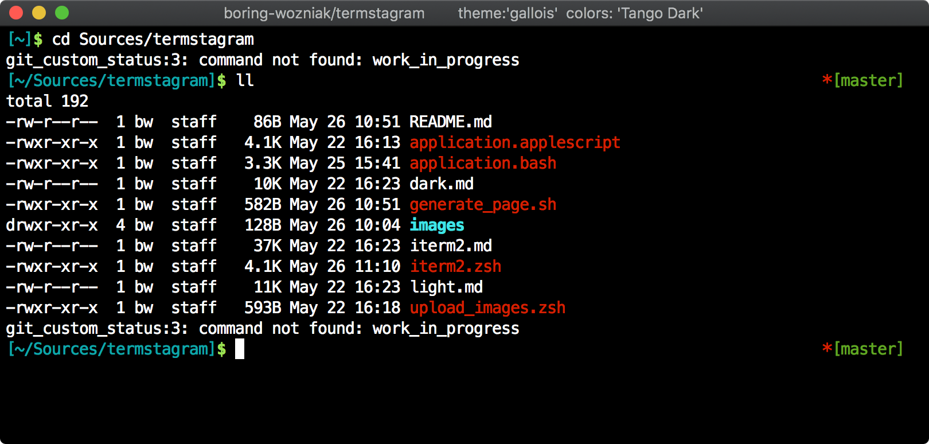Click the theme 'gallois' title text

point(507,13)
